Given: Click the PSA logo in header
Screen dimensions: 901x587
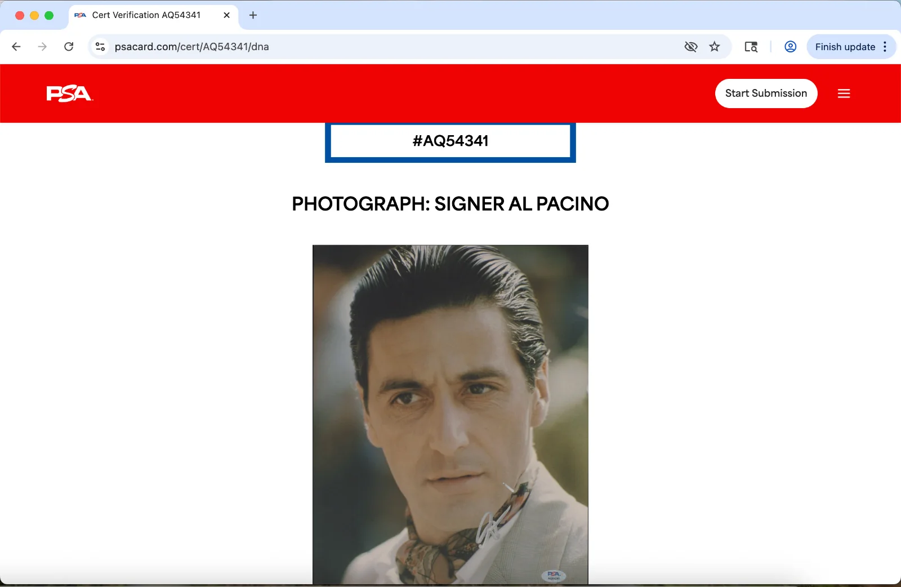Looking at the screenshot, I should click(69, 94).
